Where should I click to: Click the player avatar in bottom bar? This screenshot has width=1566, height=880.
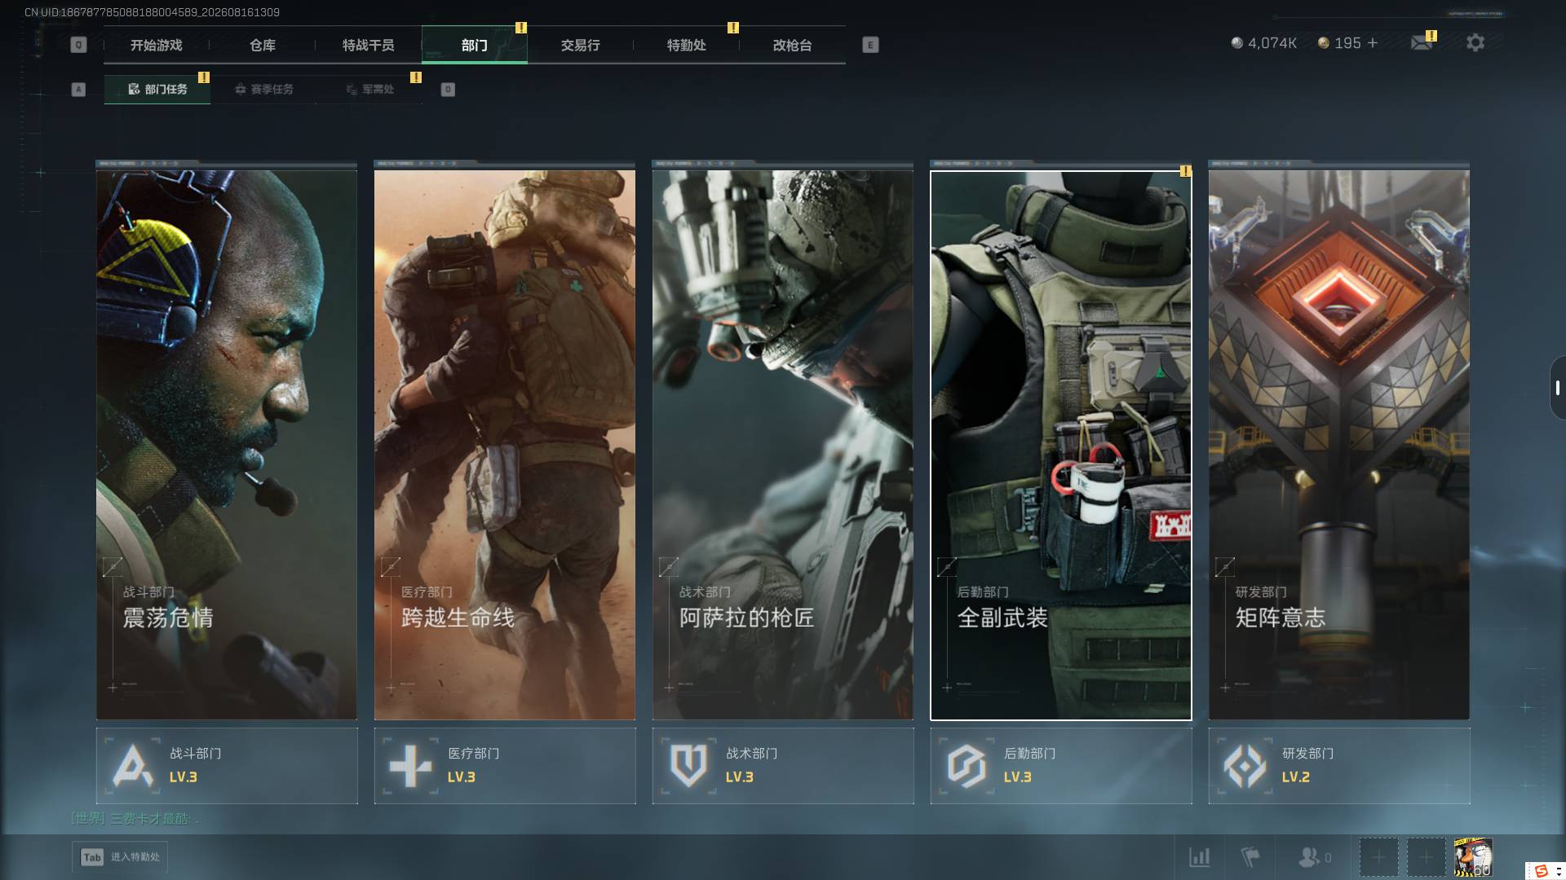pos(1473,857)
